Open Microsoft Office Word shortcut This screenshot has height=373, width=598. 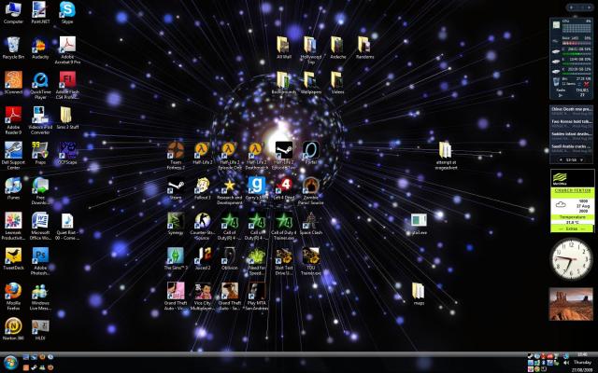40,226
